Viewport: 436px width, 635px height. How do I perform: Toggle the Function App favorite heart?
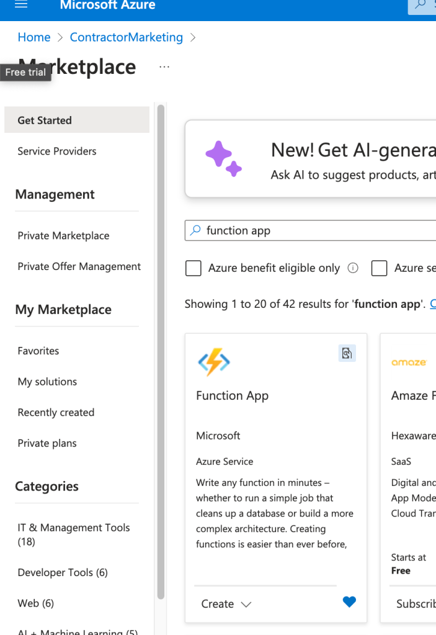point(349,602)
